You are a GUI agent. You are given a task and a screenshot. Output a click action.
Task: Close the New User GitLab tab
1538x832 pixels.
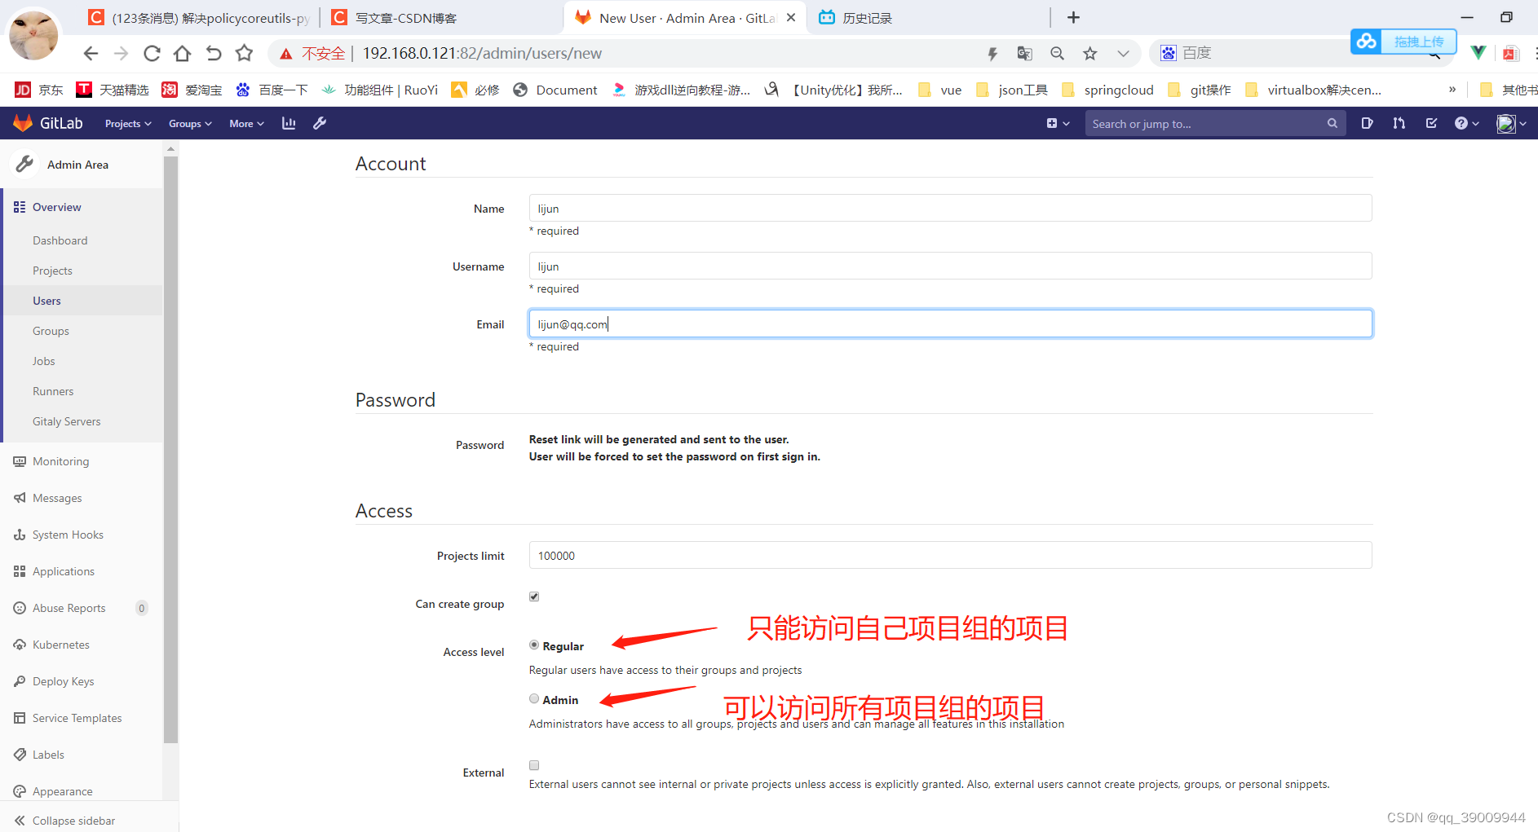click(790, 18)
